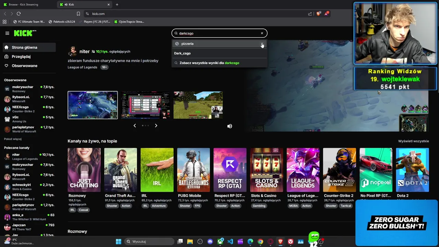This screenshot has height=247, width=439.
Task: Open Paletools v26.0.24 bookmark
Action: tap(62, 22)
